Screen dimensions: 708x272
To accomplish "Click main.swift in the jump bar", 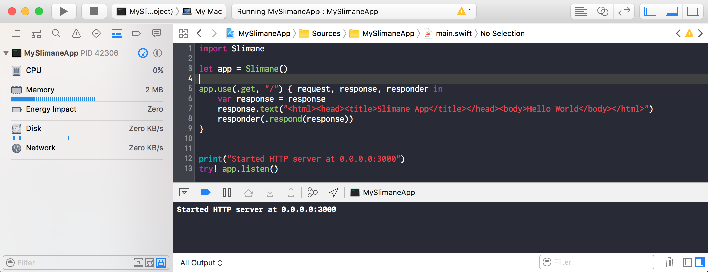I will tap(448, 33).
